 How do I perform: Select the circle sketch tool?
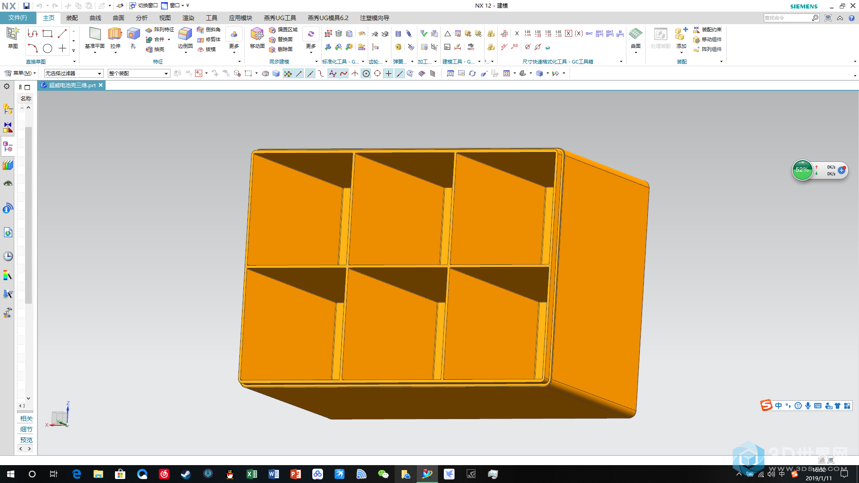point(47,48)
